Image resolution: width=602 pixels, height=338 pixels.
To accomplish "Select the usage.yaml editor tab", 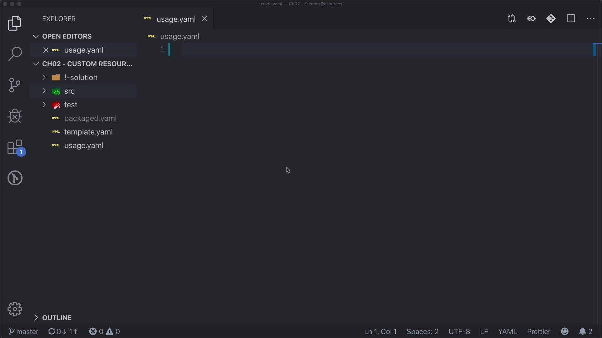I will pos(176,19).
